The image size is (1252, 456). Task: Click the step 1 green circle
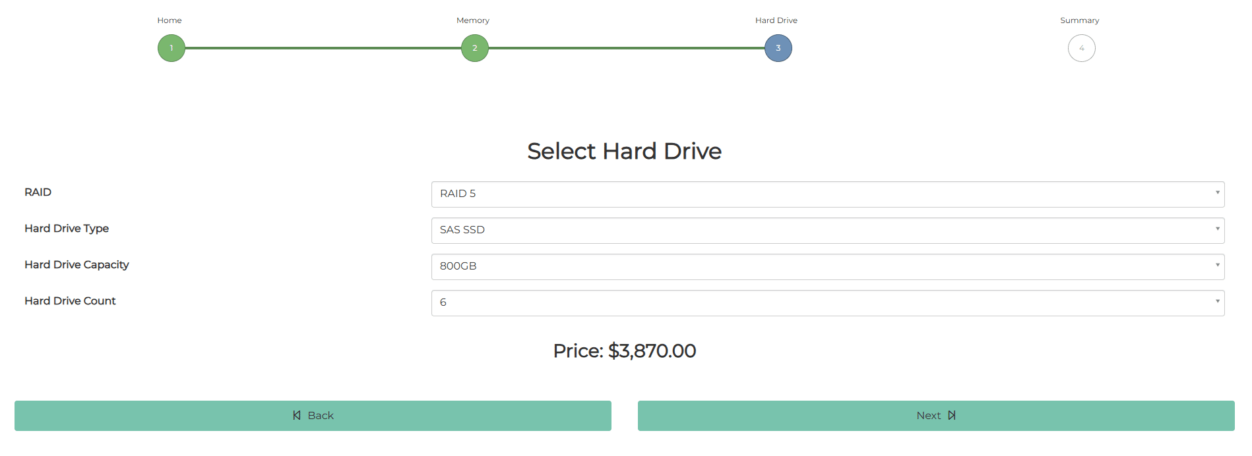pyautogui.click(x=172, y=48)
